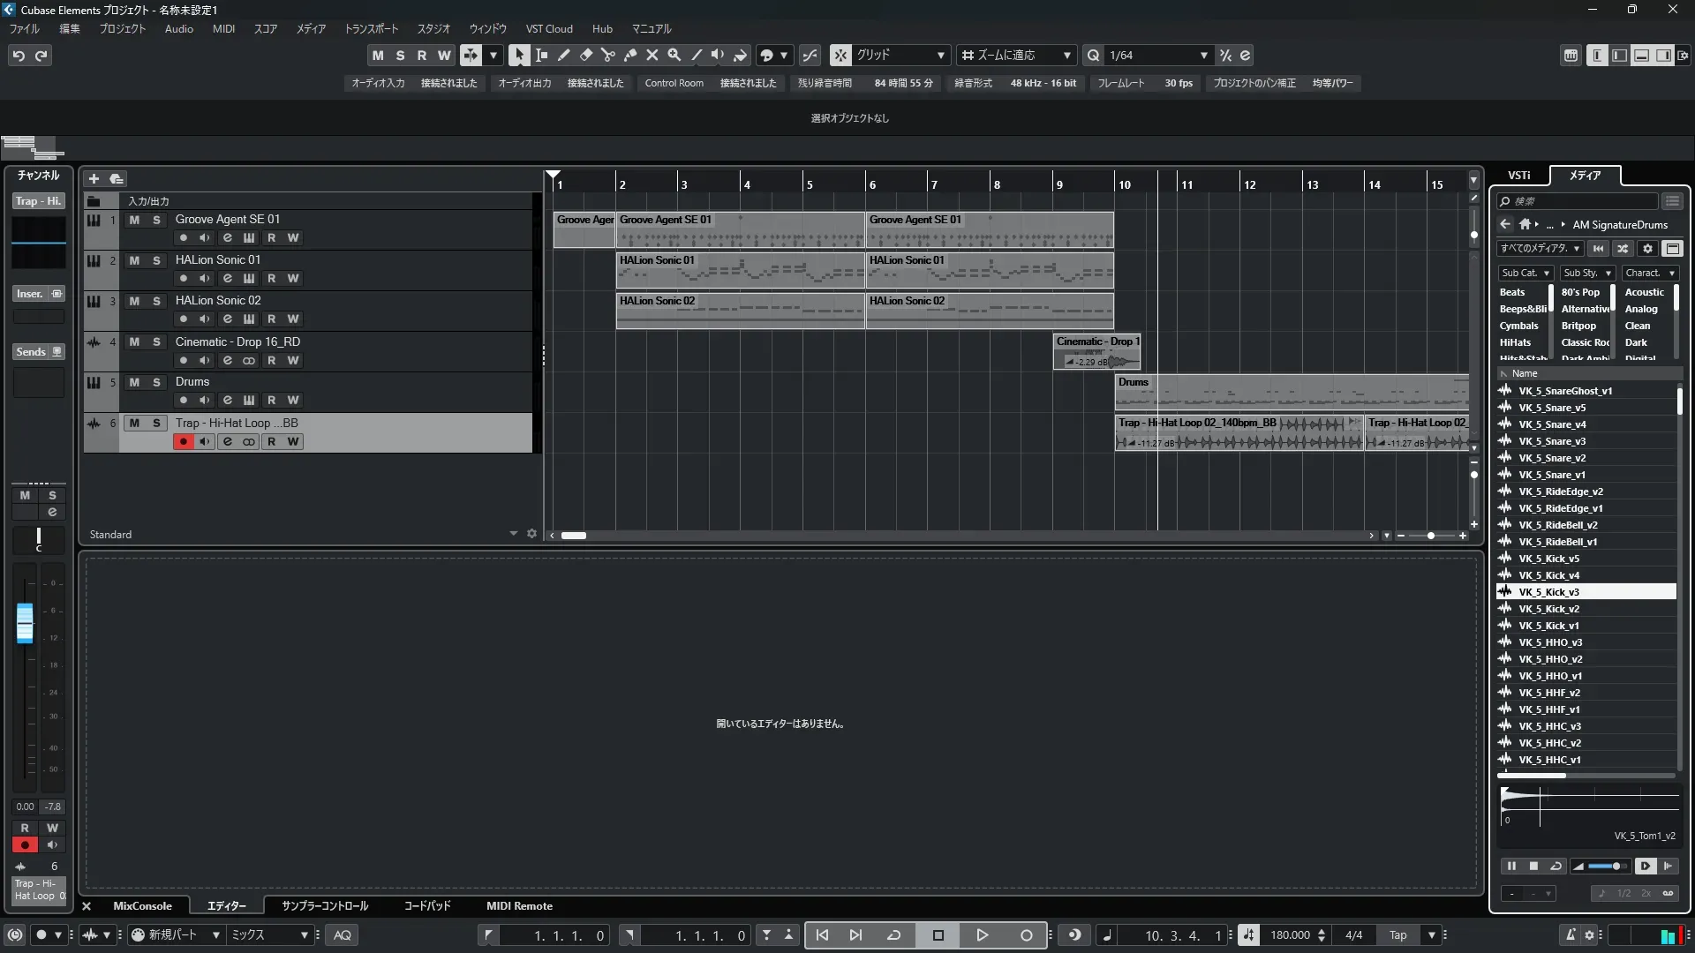Select the Draw pencil tool
The height and width of the screenshot is (953, 1695).
pos(564,55)
